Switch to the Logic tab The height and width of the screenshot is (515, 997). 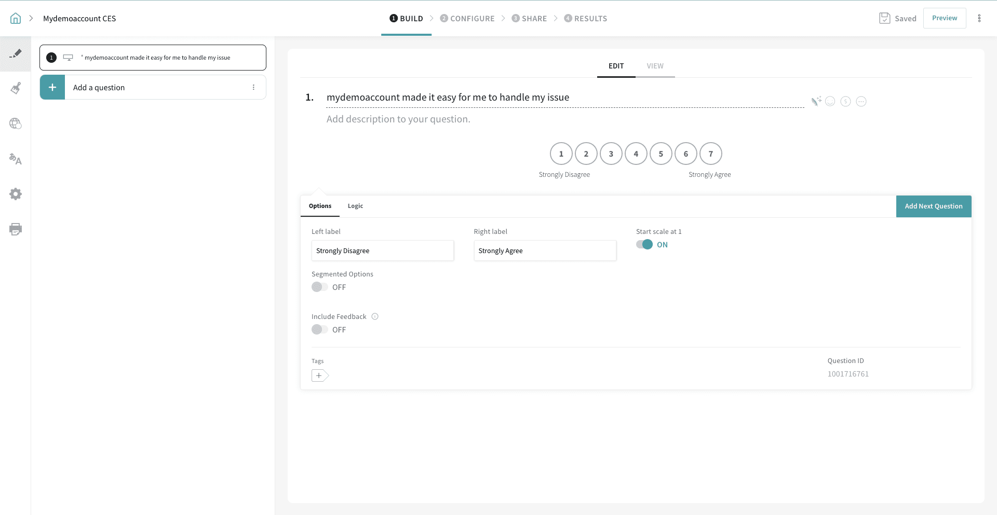click(355, 206)
